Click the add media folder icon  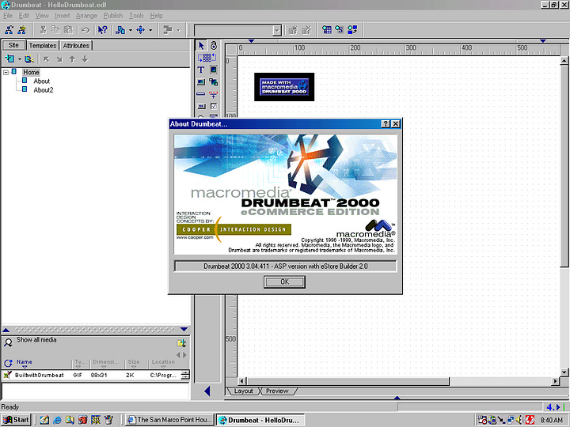(x=181, y=342)
